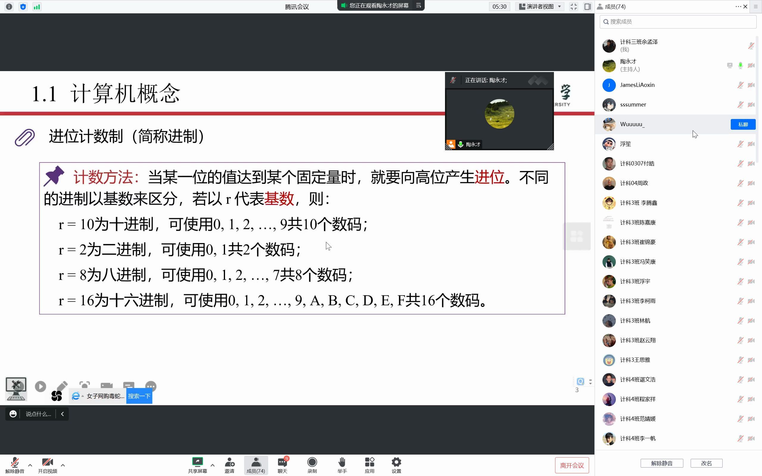Open the screen sharing panel

pyautogui.click(x=197, y=464)
